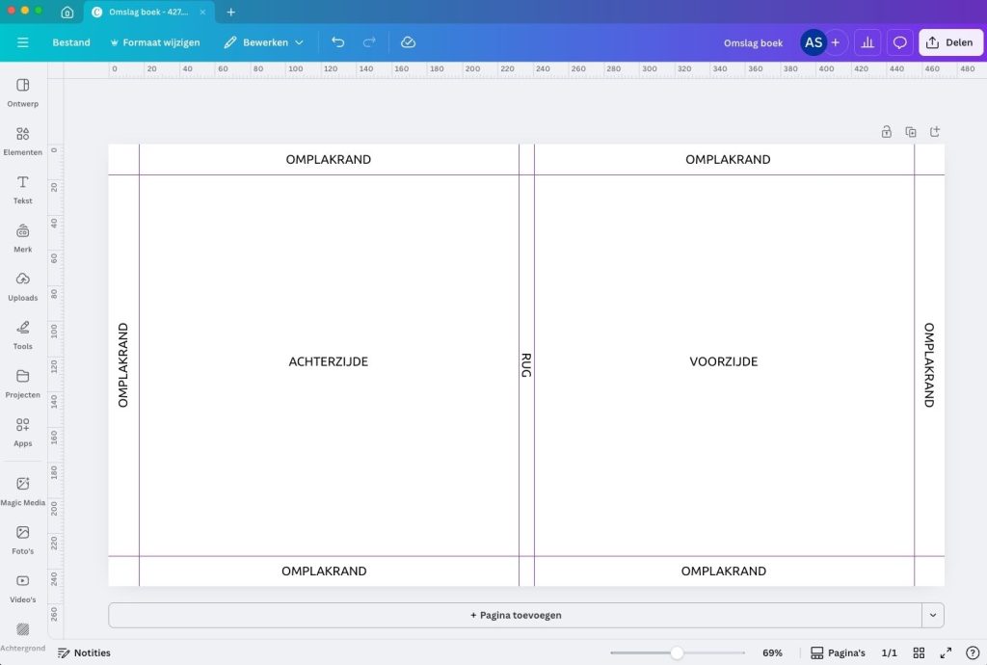
Task: Select top-right OMPLAKRAND text
Action: click(728, 159)
